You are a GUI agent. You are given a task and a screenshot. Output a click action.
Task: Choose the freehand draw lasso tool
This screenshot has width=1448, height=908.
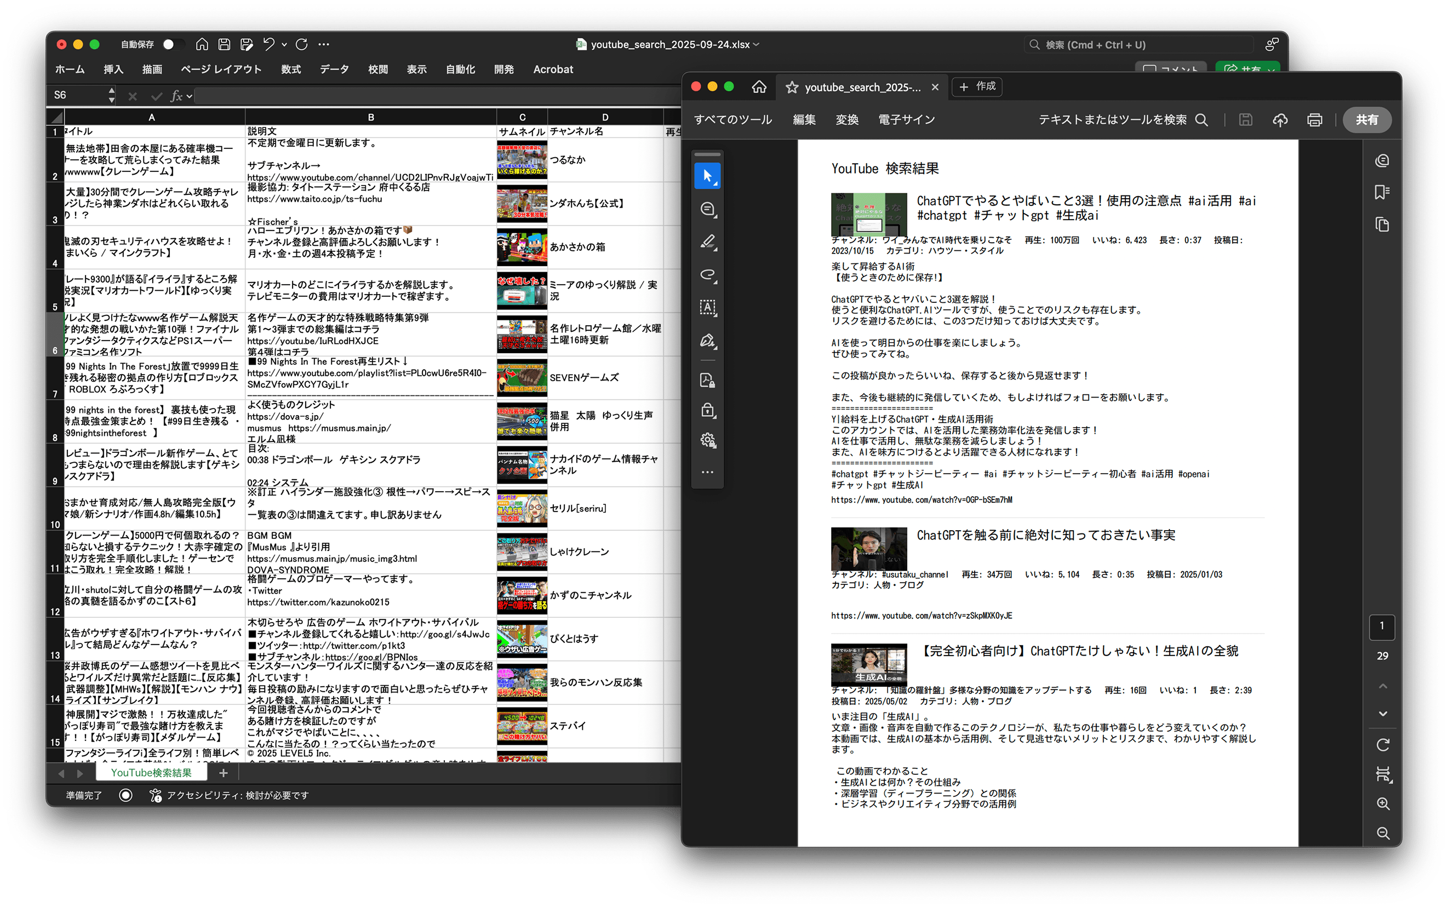(707, 275)
